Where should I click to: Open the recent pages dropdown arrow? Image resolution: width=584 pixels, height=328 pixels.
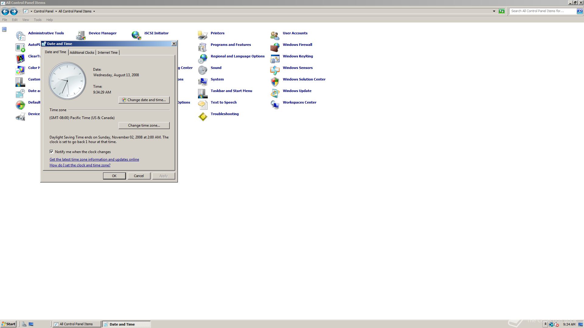tap(19, 12)
